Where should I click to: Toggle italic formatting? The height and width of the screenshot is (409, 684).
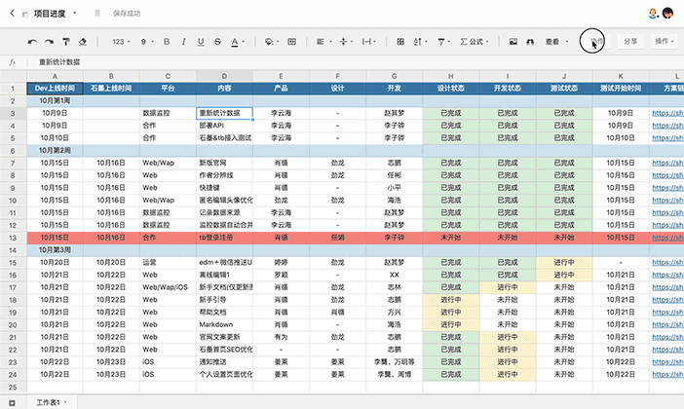click(183, 42)
